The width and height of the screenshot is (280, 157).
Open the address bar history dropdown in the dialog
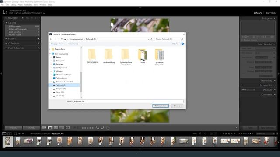(x=148, y=39)
